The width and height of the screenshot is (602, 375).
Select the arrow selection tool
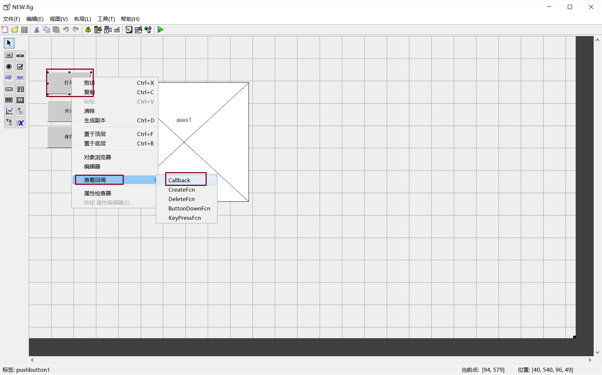coord(9,43)
